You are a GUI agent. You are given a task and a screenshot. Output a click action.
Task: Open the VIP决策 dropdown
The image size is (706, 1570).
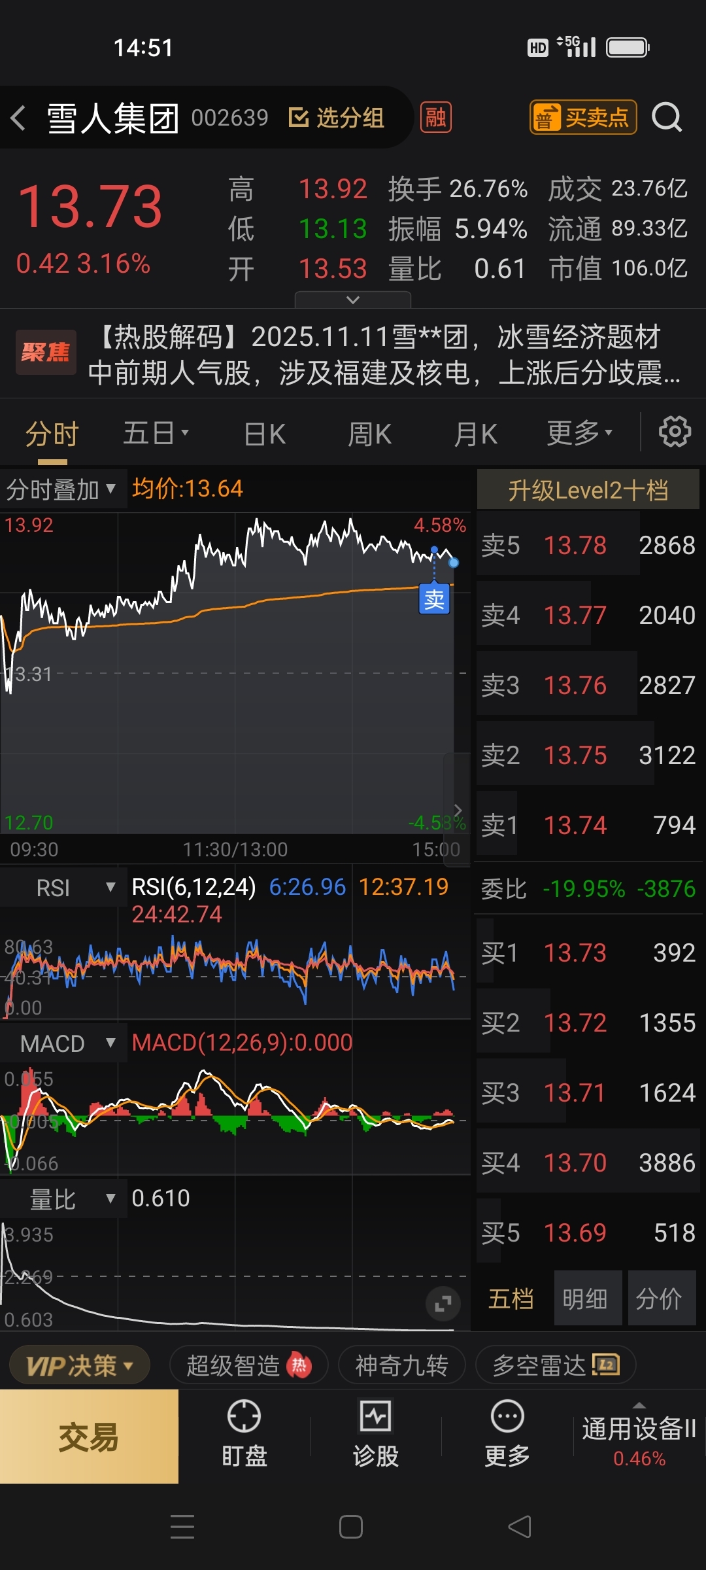[79, 1365]
